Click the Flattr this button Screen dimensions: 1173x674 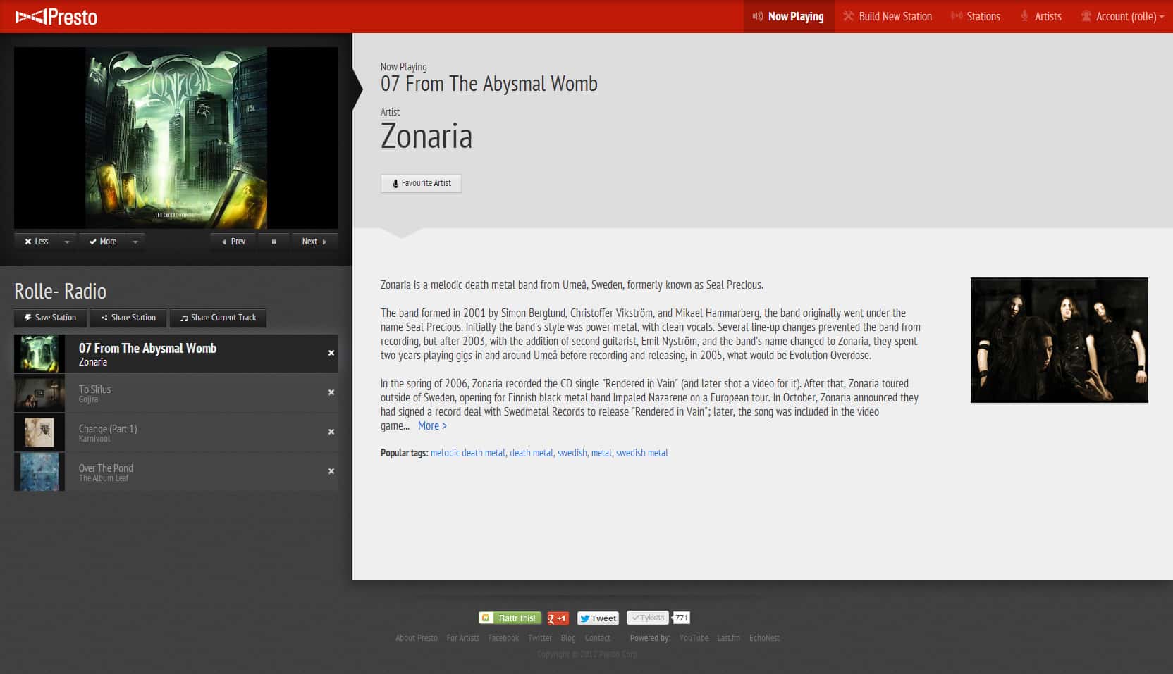[510, 618]
